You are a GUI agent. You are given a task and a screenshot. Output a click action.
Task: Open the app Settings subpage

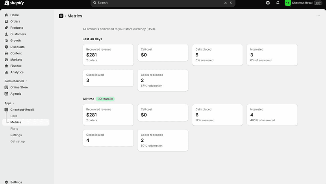tap(16, 135)
